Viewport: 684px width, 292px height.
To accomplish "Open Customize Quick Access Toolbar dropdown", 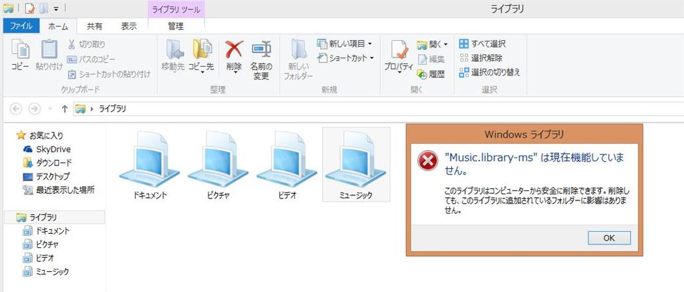I will click(56, 8).
